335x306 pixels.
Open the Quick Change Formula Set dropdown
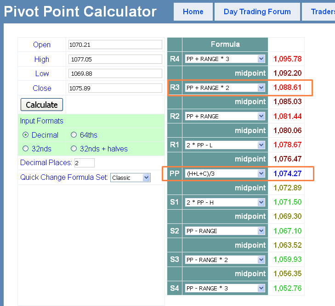point(131,178)
